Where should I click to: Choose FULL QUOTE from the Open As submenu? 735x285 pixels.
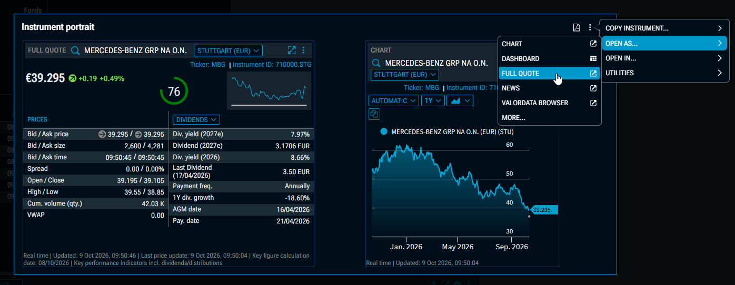(x=549, y=74)
